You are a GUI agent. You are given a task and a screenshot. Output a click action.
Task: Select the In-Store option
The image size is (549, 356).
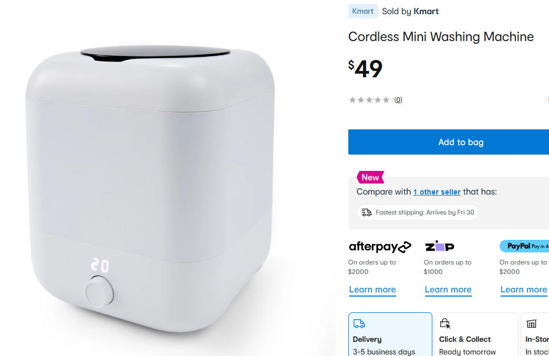coord(535,334)
